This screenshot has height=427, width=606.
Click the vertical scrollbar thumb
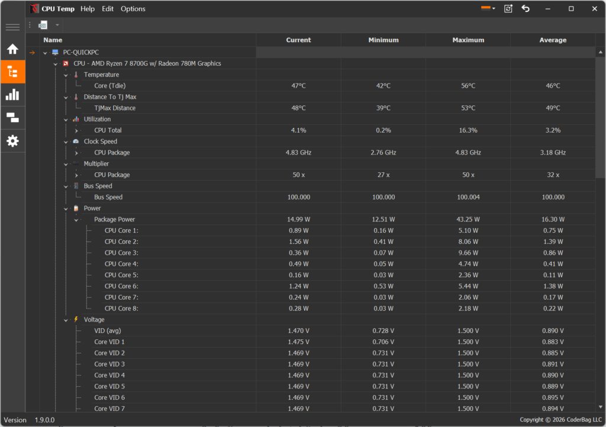(x=600, y=118)
